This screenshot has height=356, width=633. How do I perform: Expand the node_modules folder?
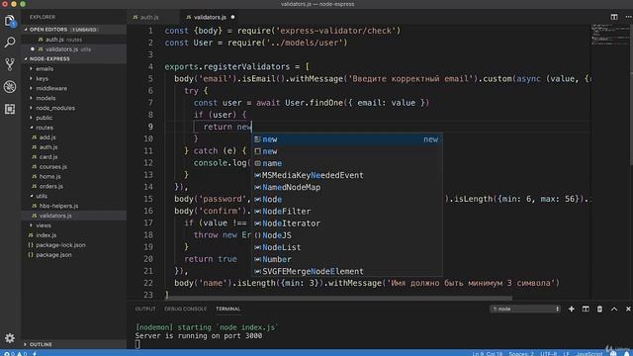tap(74, 108)
